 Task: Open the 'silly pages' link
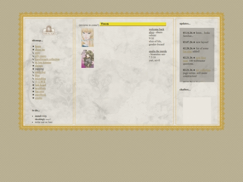click(x=40, y=56)
